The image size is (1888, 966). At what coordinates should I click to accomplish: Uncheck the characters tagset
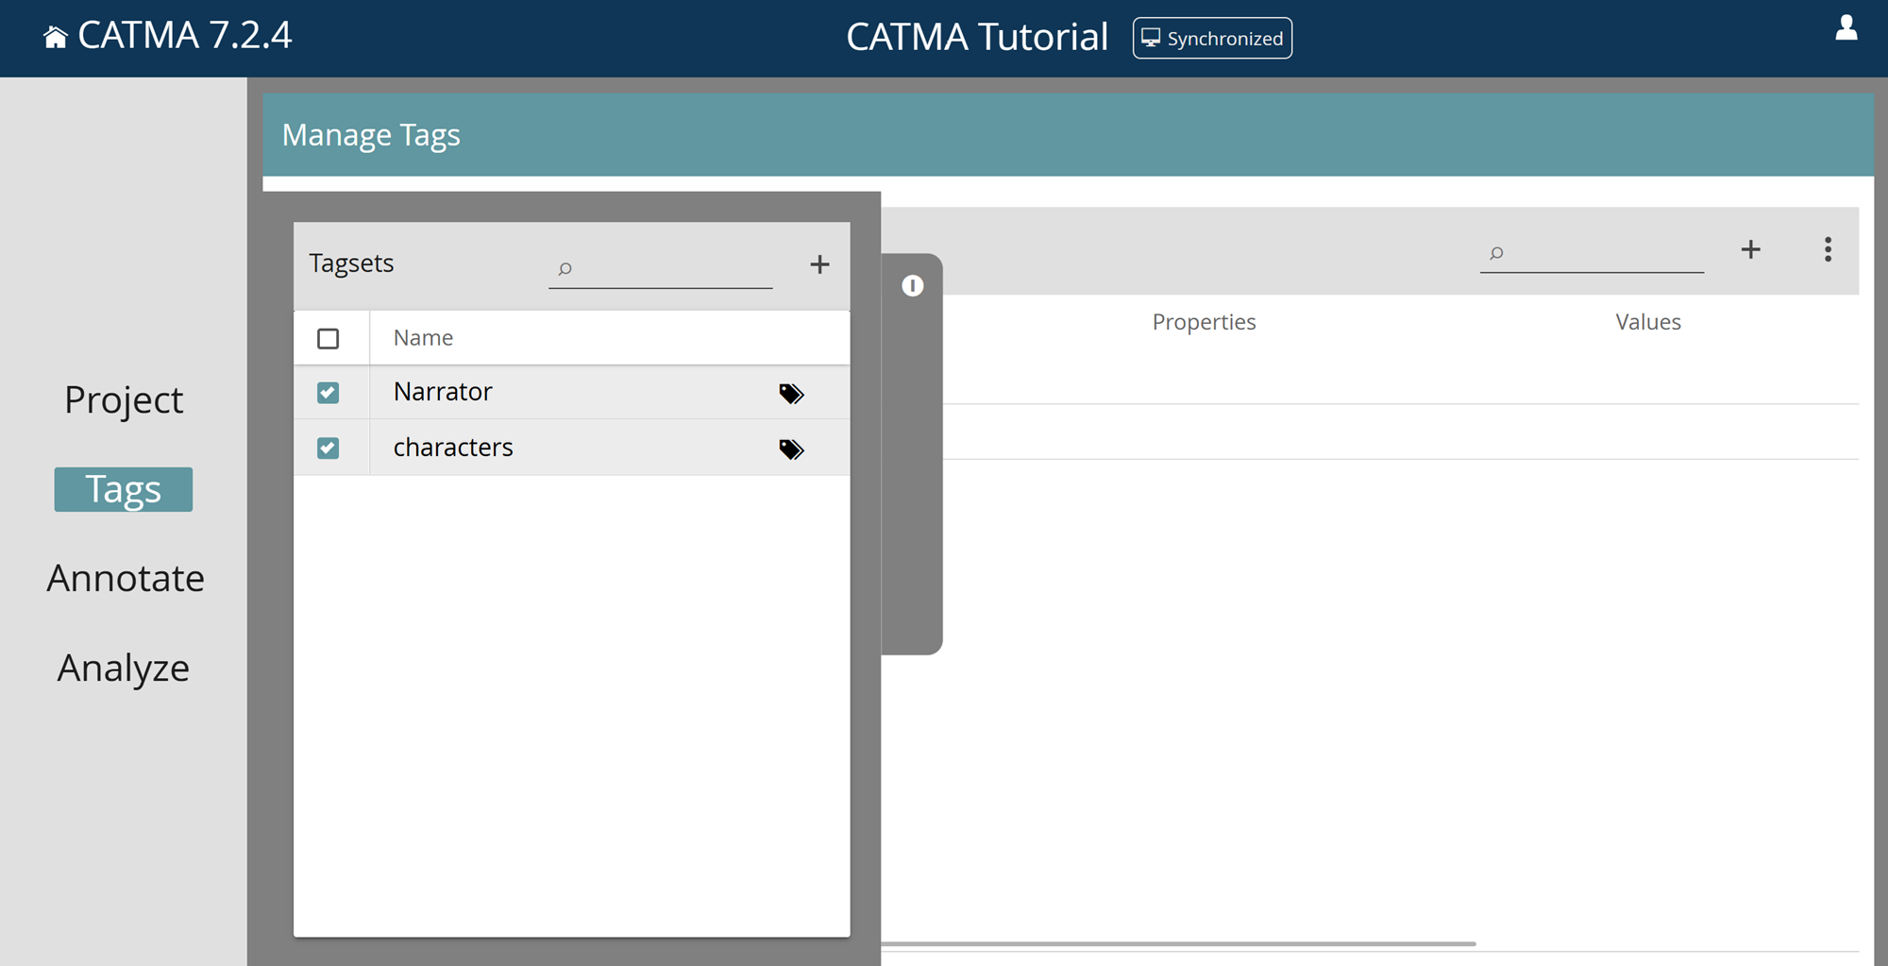tap(329, 448)
